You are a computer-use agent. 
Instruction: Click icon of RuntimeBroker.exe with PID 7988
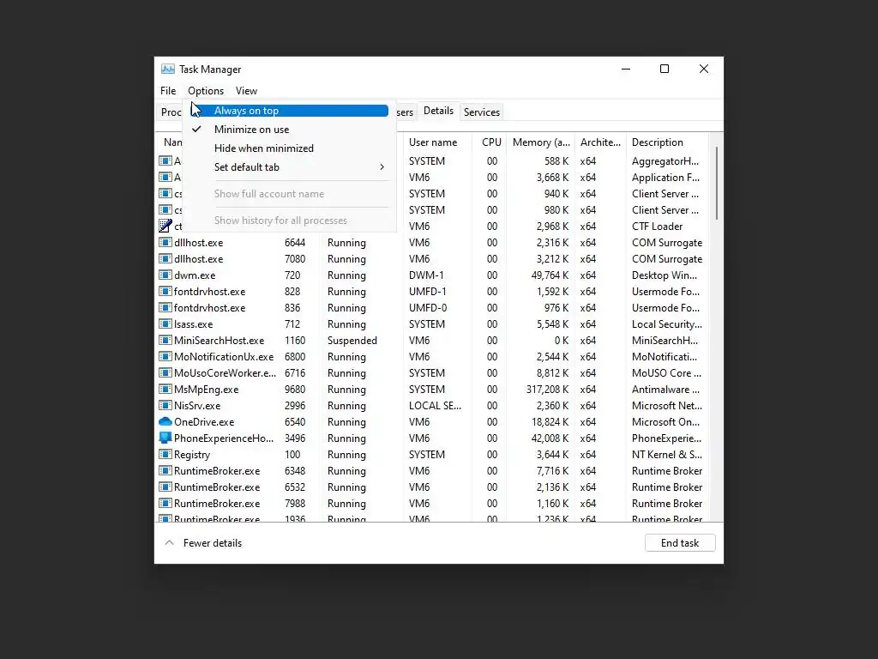pos(165,503)
